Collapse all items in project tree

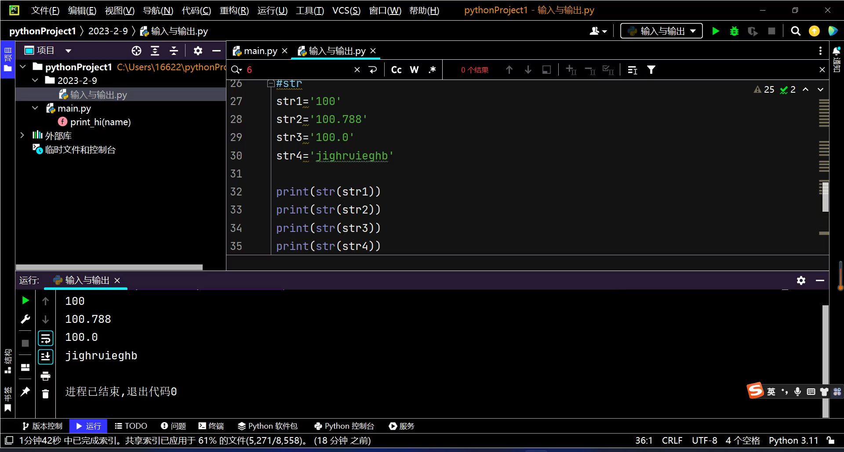click(x=174, y=51)
